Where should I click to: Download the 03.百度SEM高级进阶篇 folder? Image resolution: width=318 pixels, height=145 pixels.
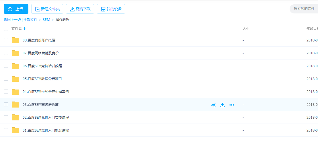coord(223,105)
